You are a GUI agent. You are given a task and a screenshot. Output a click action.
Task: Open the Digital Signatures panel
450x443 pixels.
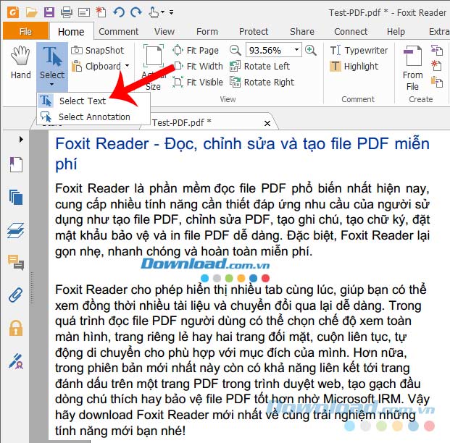click(x=16, y=361)
